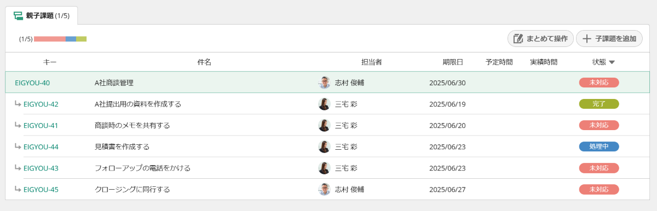Click the 完了 status badge on EIGYOU-42
657x211 pixels.
point(599,104)
